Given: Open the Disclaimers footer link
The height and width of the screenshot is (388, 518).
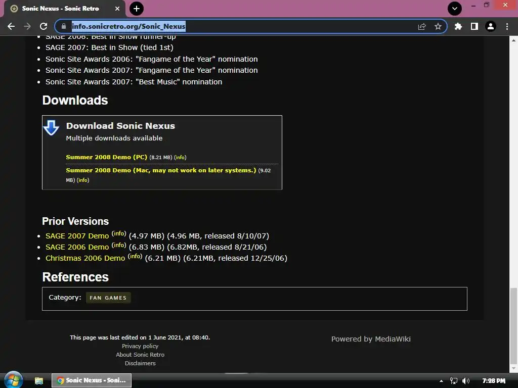Looking at the screenshot, I should pos(140,363).
